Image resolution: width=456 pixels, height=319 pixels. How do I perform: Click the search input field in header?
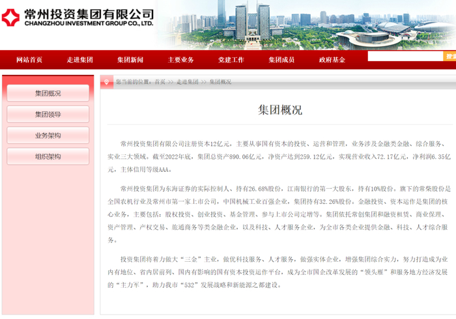[x=405, y=57]
